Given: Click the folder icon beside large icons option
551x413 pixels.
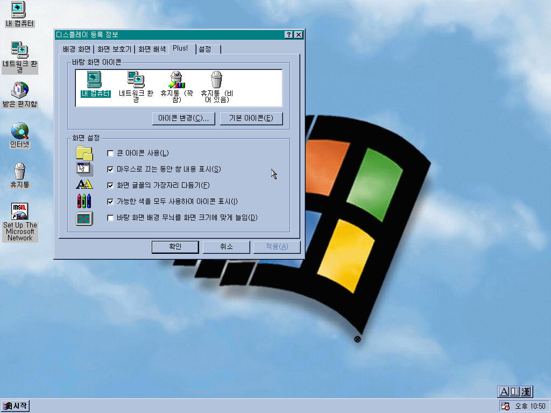Looking at the screenshot, I should 84,153.
